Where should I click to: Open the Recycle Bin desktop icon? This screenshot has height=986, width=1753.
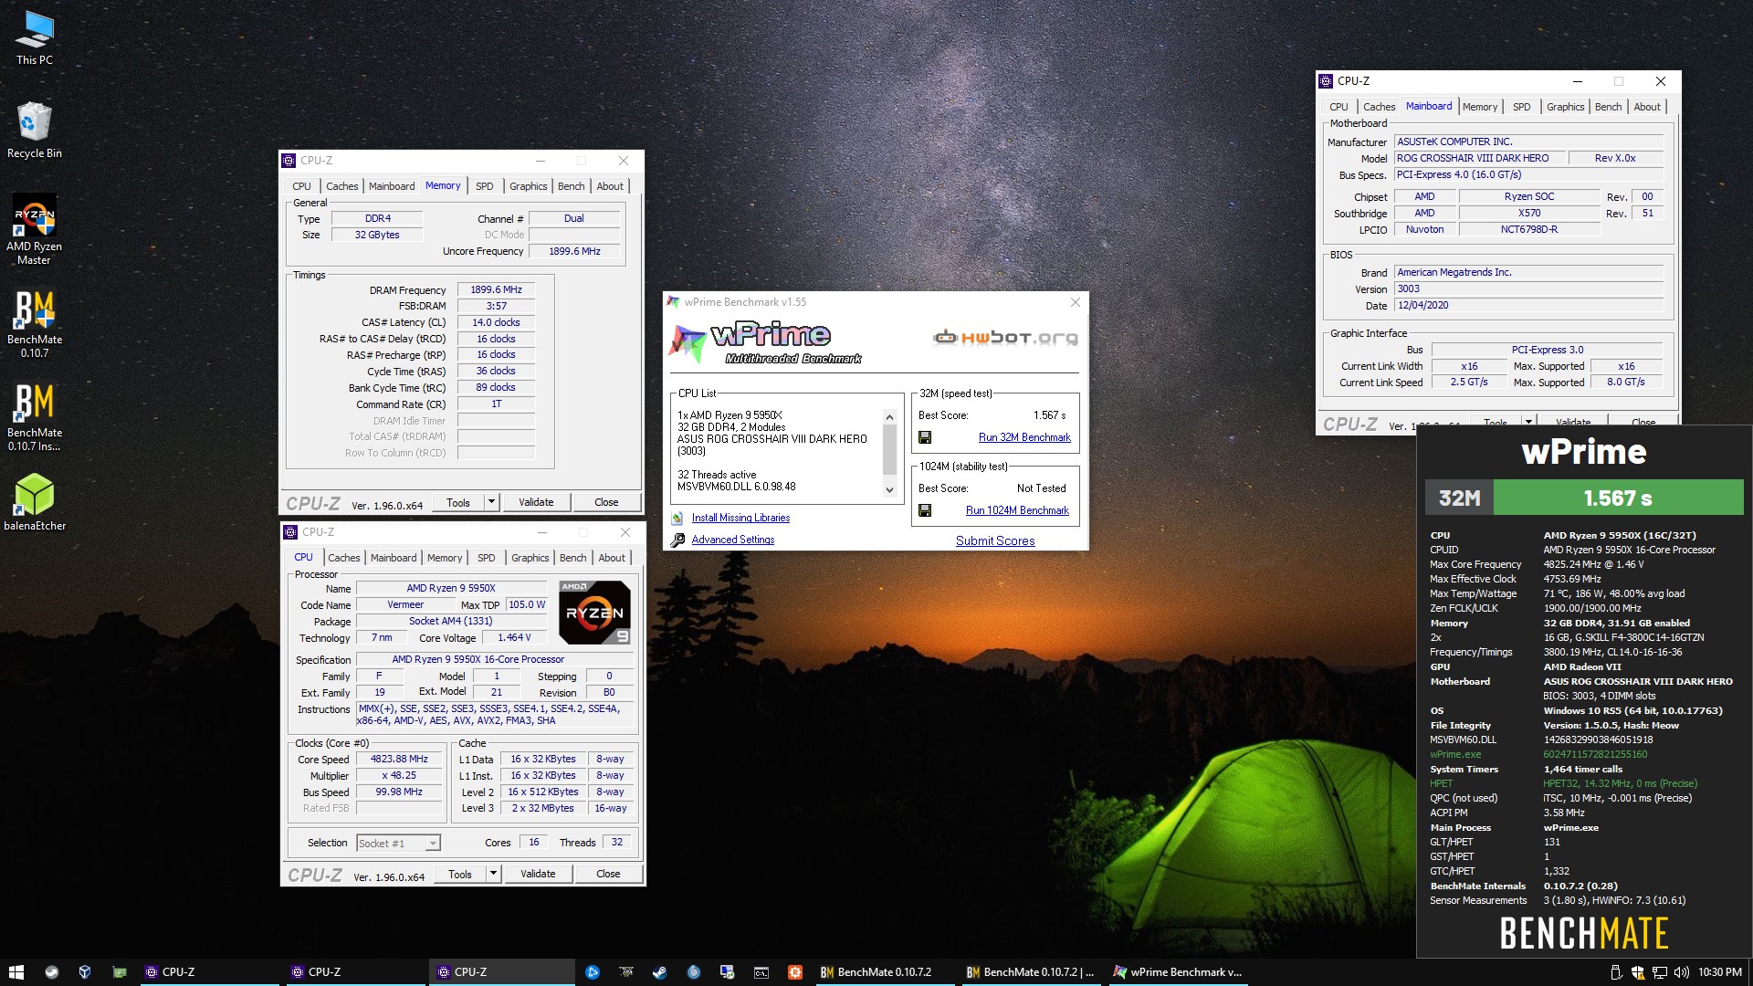click(35, 131)
